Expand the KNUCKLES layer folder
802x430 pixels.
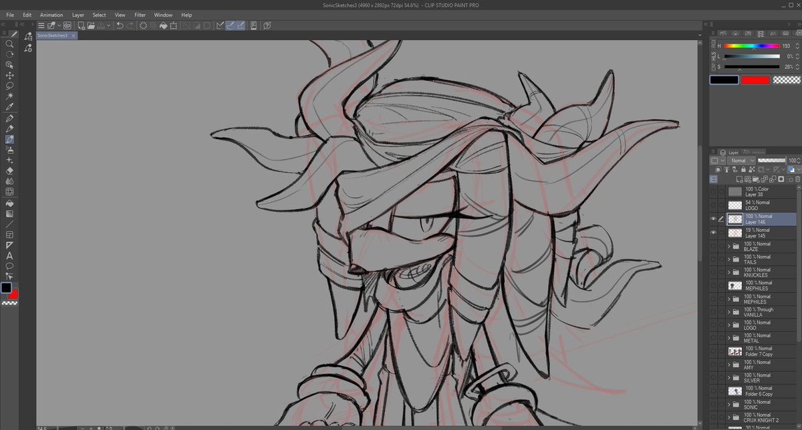point(729,272)
